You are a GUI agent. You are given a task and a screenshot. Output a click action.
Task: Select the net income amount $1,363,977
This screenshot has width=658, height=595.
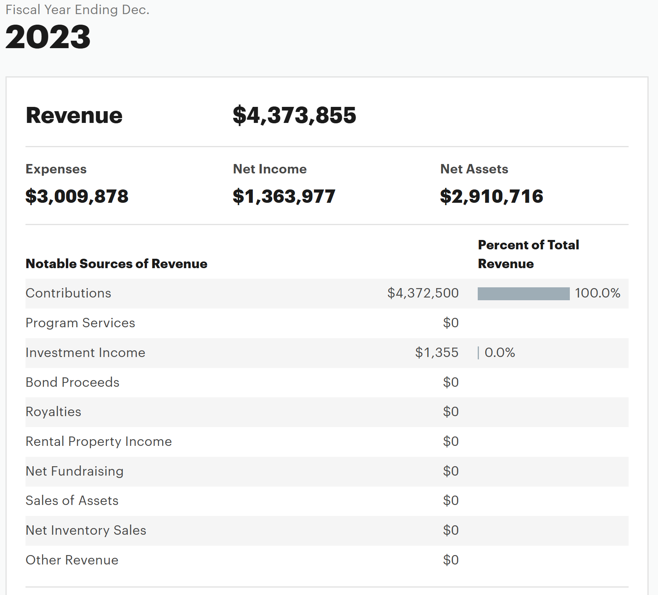pos(284,196)
